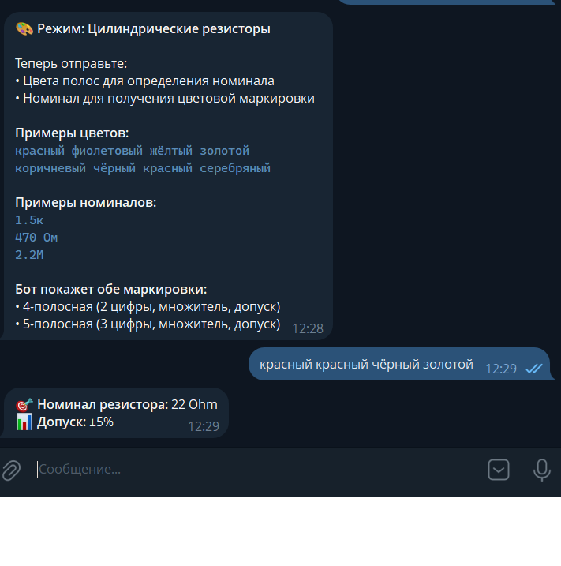Click the 12:28 timestamp on bot instructions
561x566 pixels.
pyautogui.click(x=308, y=328)
